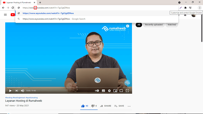Open the #hosting hashtag link

tap(9, 98)
